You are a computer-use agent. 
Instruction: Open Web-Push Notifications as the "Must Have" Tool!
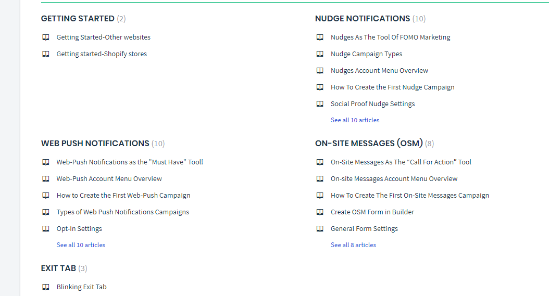(x=130, y=162)
